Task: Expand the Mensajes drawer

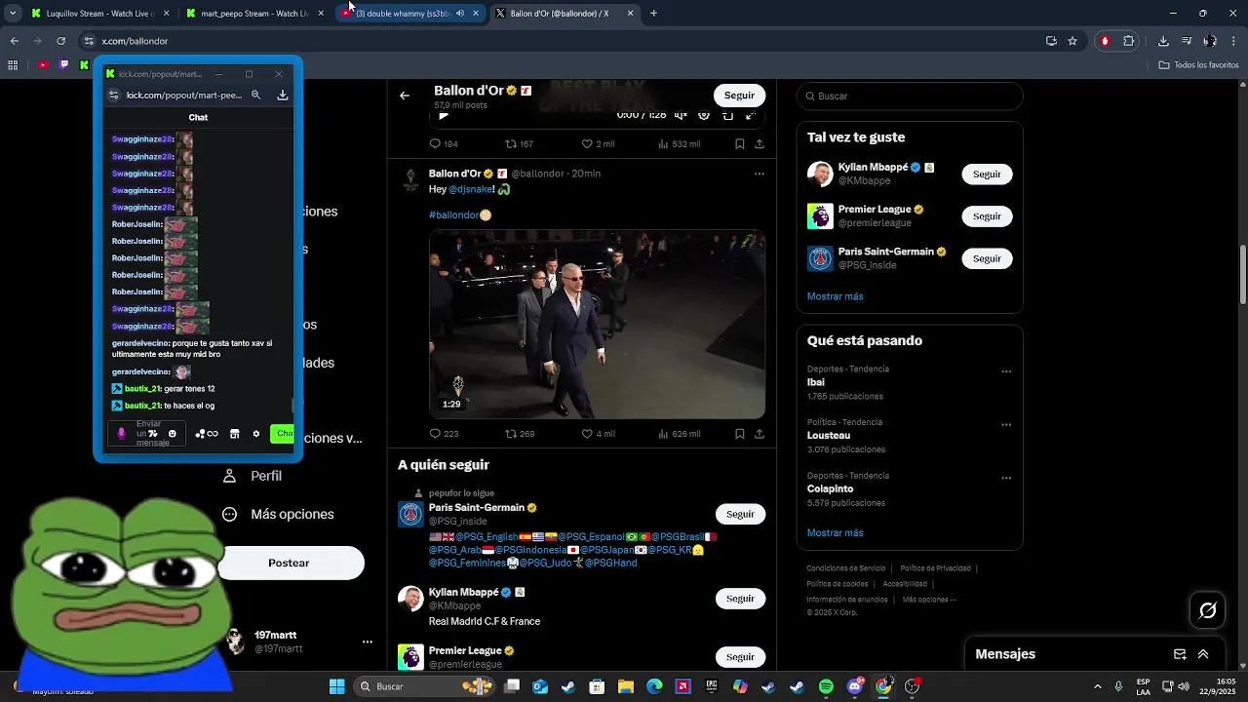Action: pos(1203,654)
